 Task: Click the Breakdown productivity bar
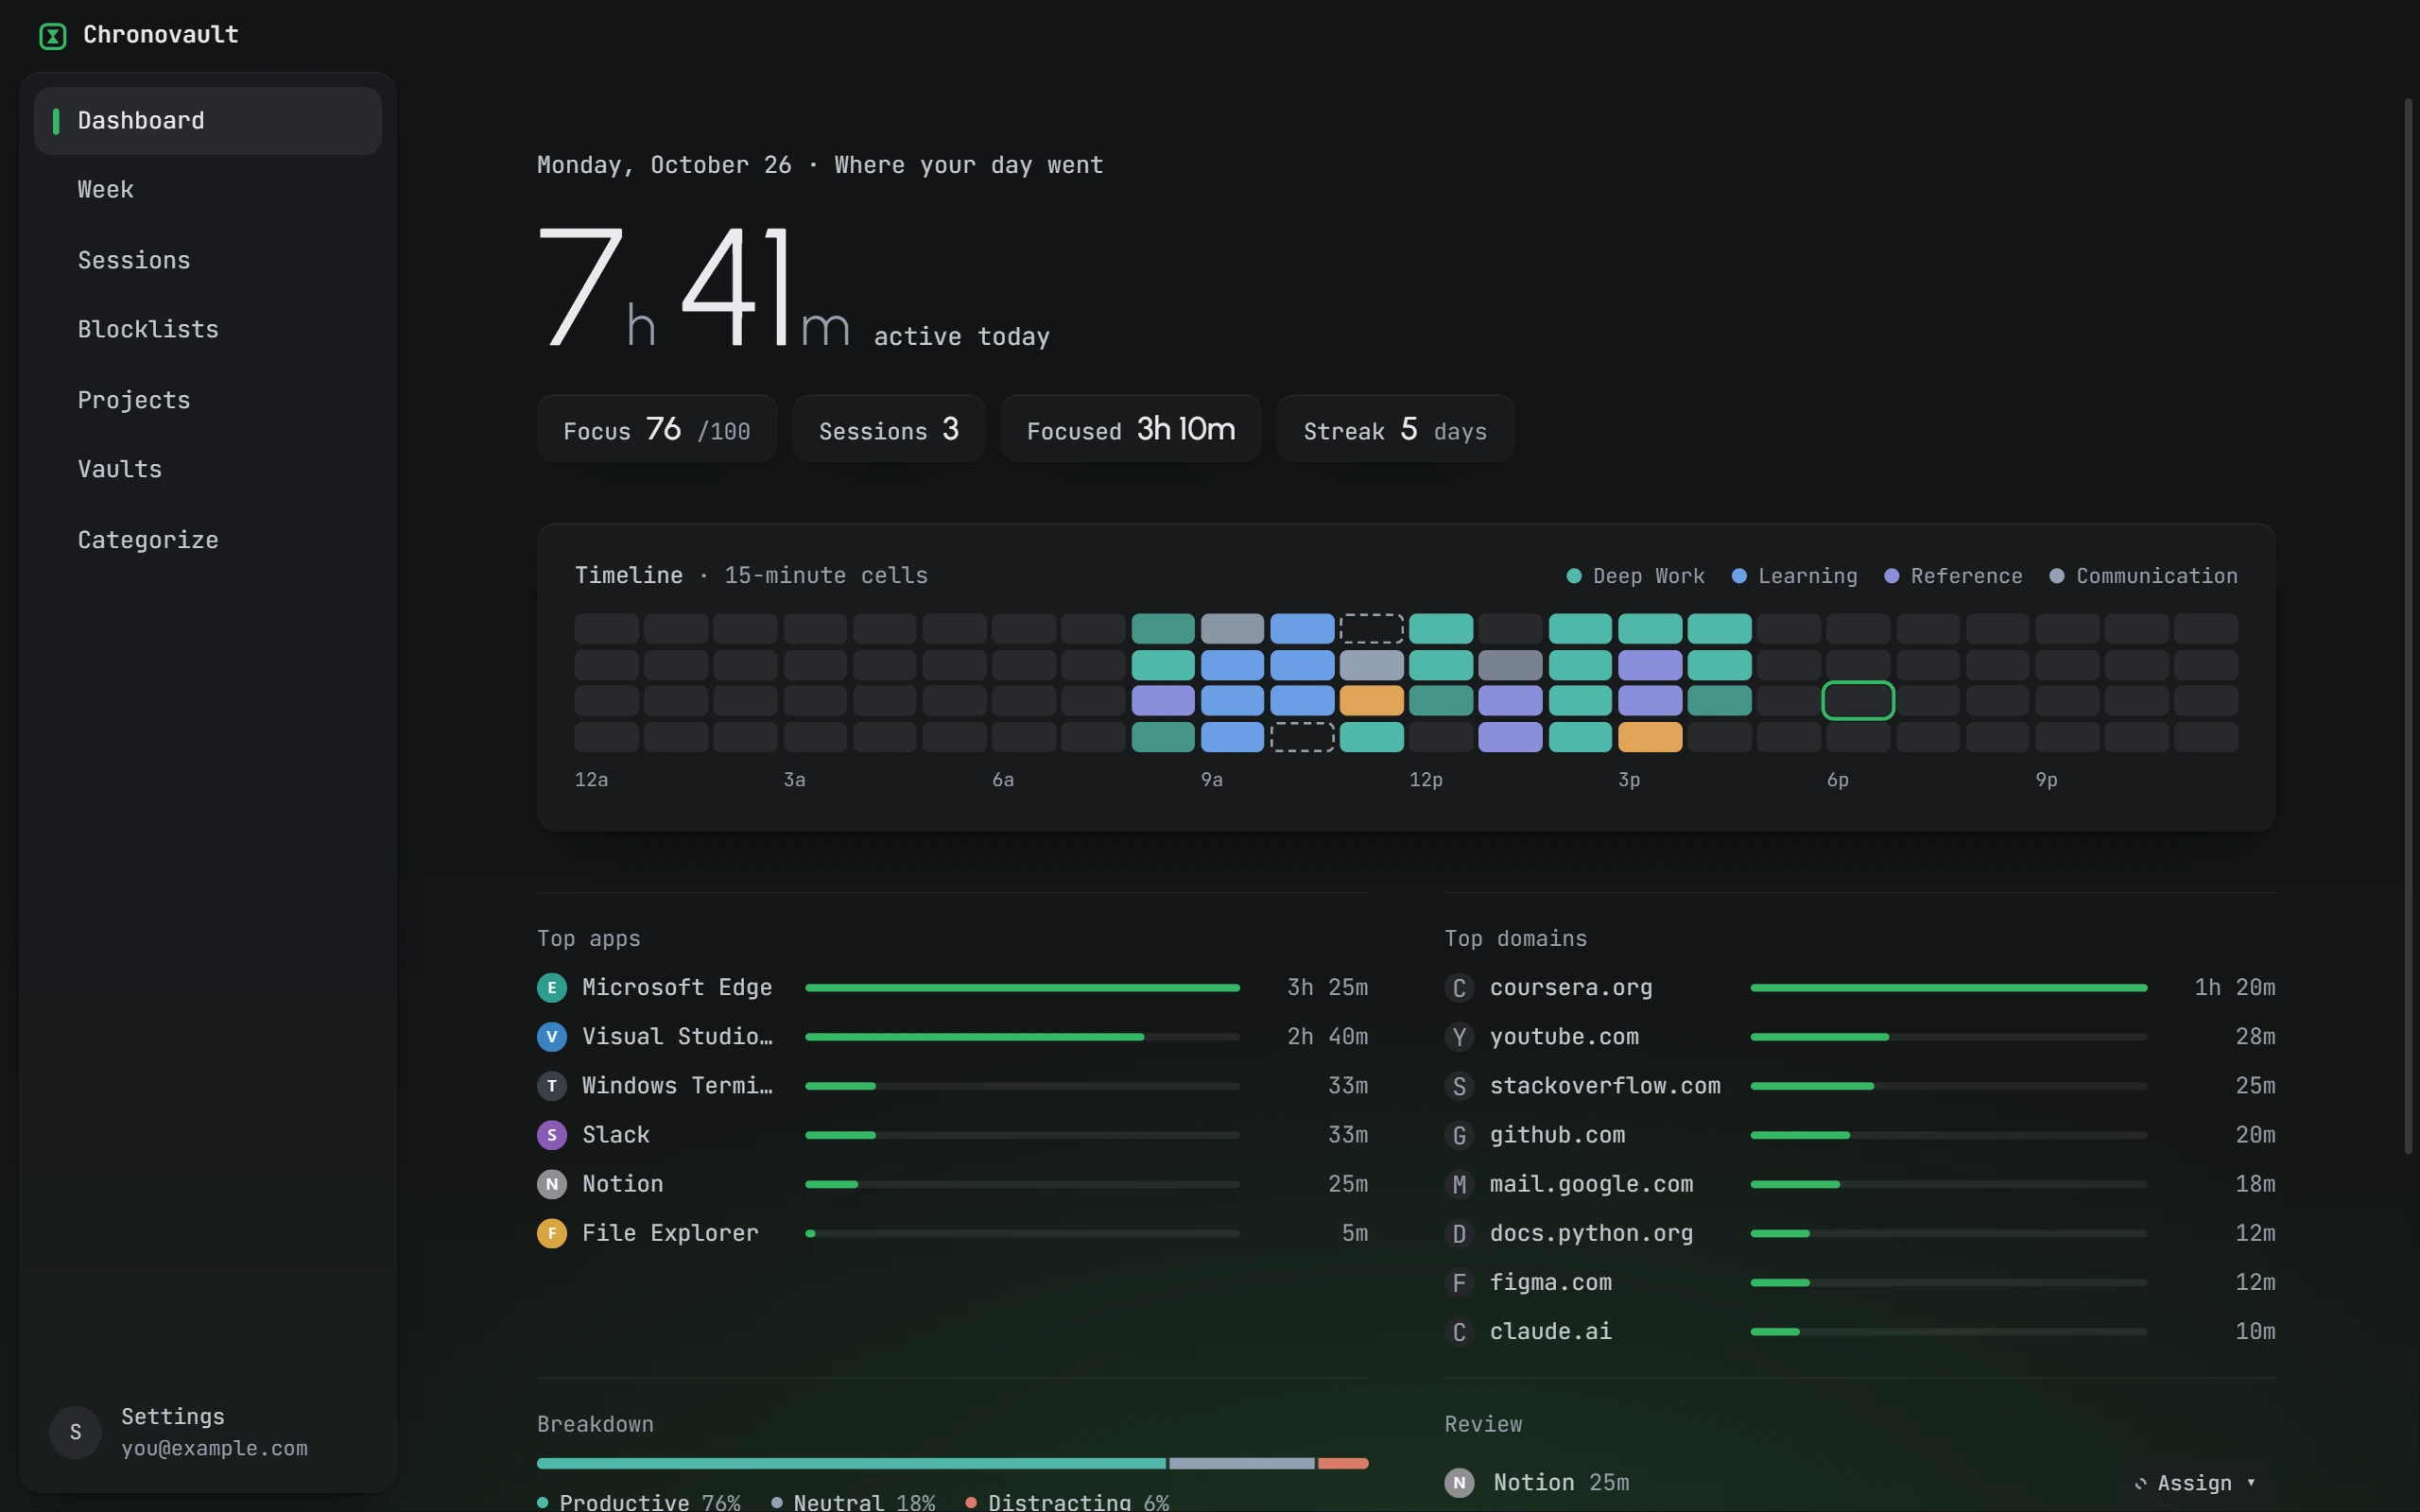click(952, 1463)
